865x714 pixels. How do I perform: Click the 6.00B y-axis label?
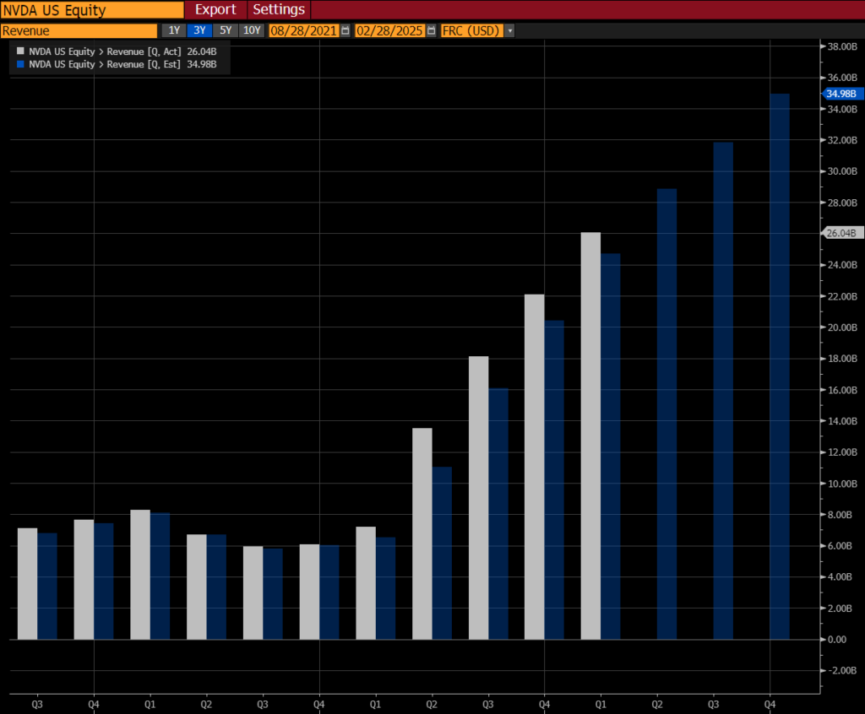(840, 546)
